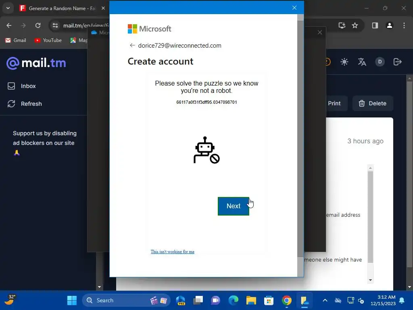Open the D account avatar menu

point(380,62)
